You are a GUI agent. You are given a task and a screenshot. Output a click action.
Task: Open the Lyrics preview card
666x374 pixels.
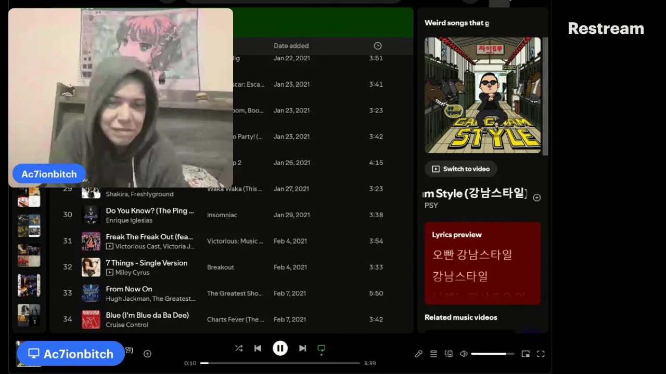(x=482, y=263)
